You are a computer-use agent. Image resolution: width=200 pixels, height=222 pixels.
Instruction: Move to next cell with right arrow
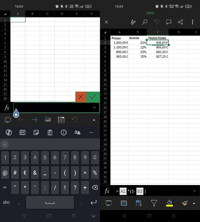34,120
